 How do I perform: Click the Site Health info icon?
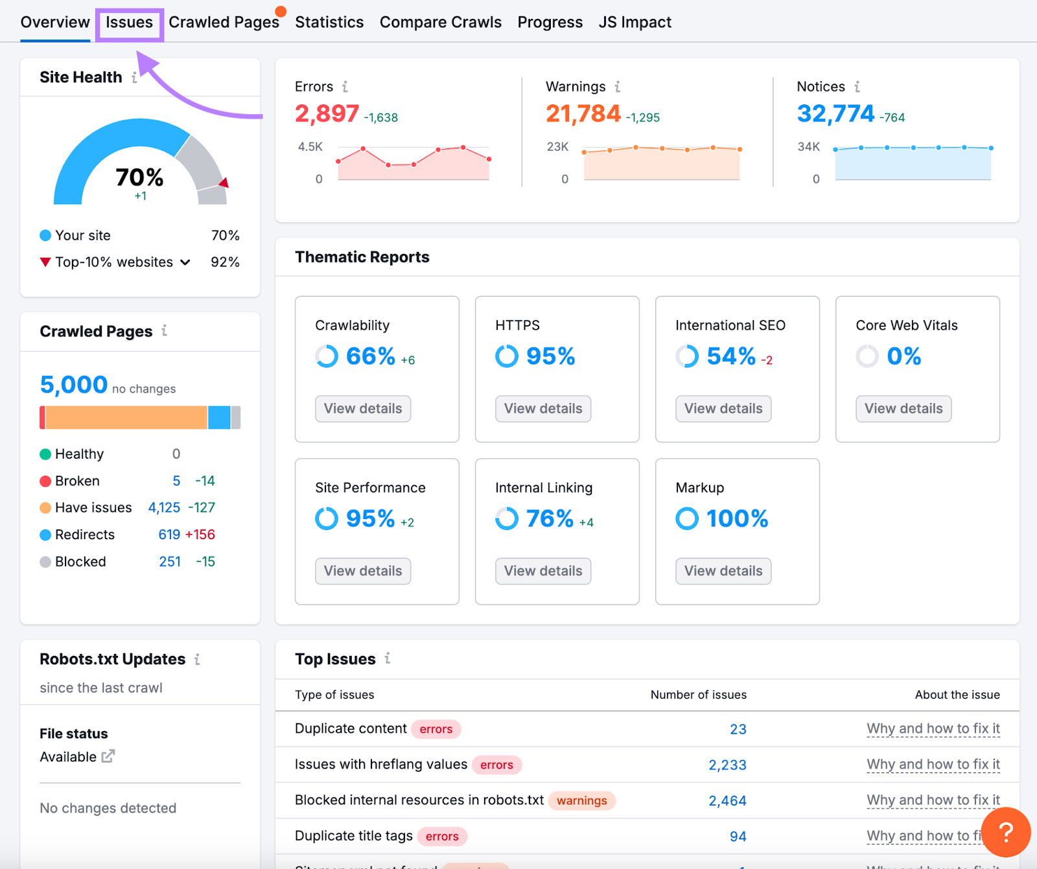pyautogui.click(x=134, y=78)
